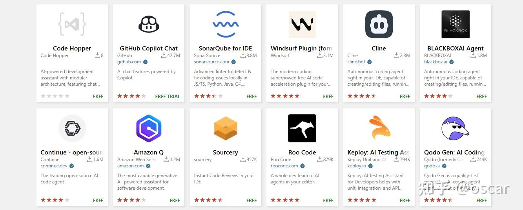The width and height of the screenshot is (523, 210).
Task: Open the github.com publisher link
Action: pos(129,62)
